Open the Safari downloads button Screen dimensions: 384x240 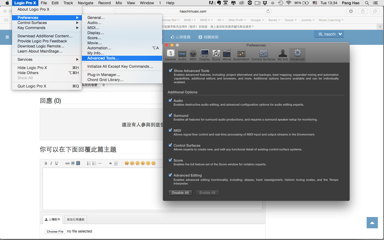tap(351, 11)
